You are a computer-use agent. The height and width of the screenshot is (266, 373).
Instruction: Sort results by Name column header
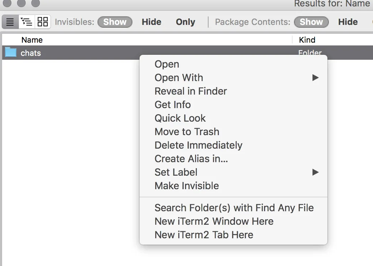click(32, 40)
